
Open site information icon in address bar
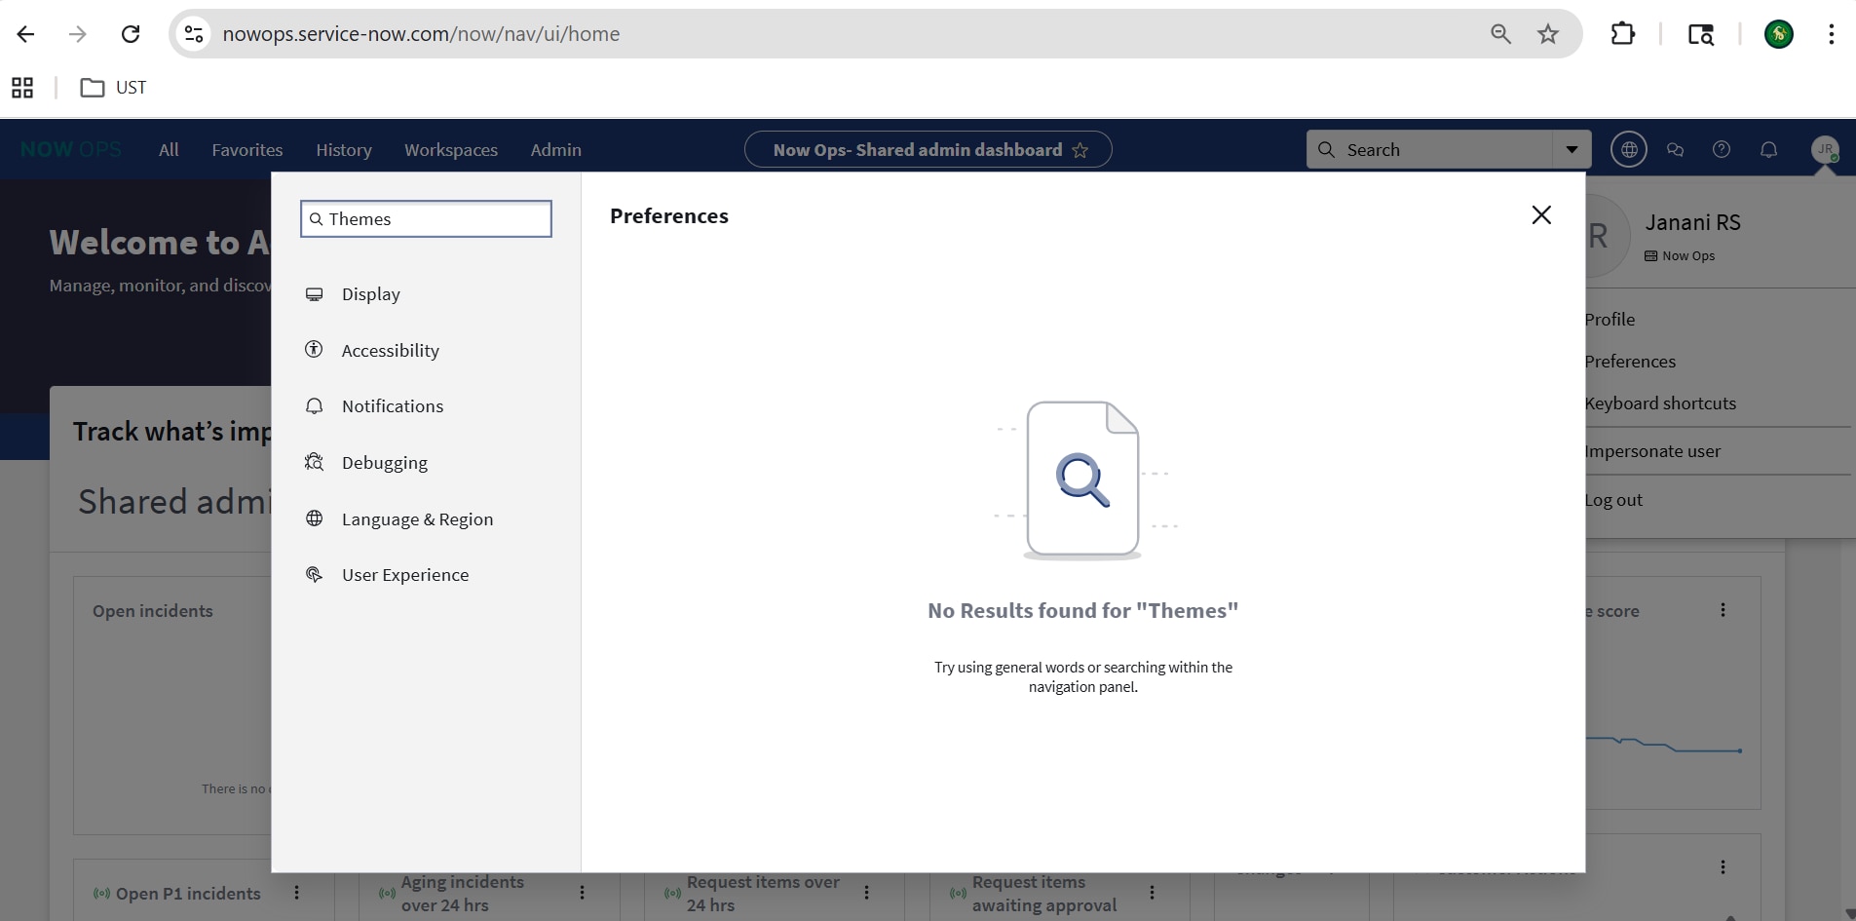(194, 34)
